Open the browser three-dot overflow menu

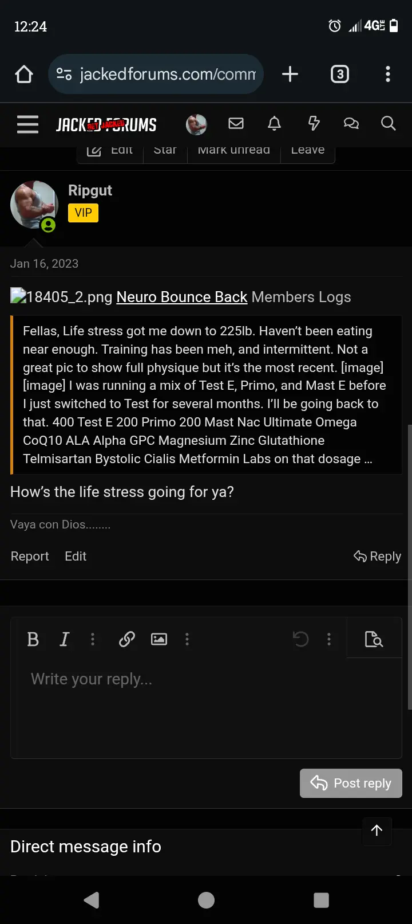pos(388,74)
